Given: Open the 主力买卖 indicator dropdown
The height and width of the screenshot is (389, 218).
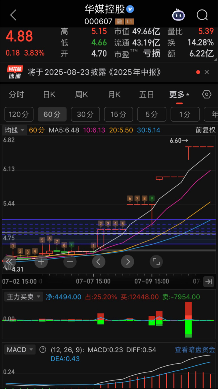Looking at the screenshot, I should tap(23, 297).
